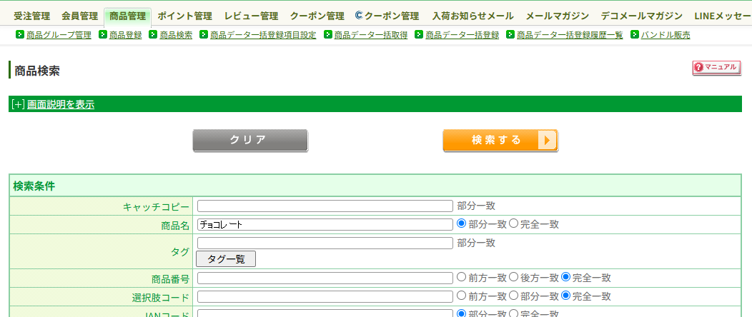The height and width of the screenshot is (317, 752).
Task: Open the ポイント管理 tab
Action: pyautogui.click(x=184, y=16)
